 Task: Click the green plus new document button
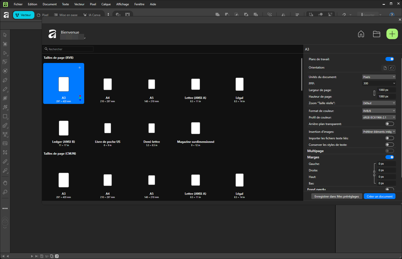tap(392, 34)
